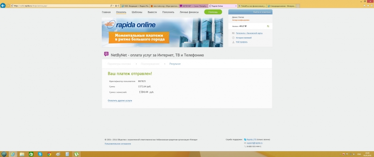Switch to the NETBYNET browser tab

pos(193,6)
